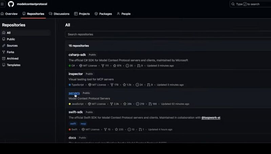This screenshot has height=154, width=271.
Task: Open the Discussions tab
Action: coord(59,14)
